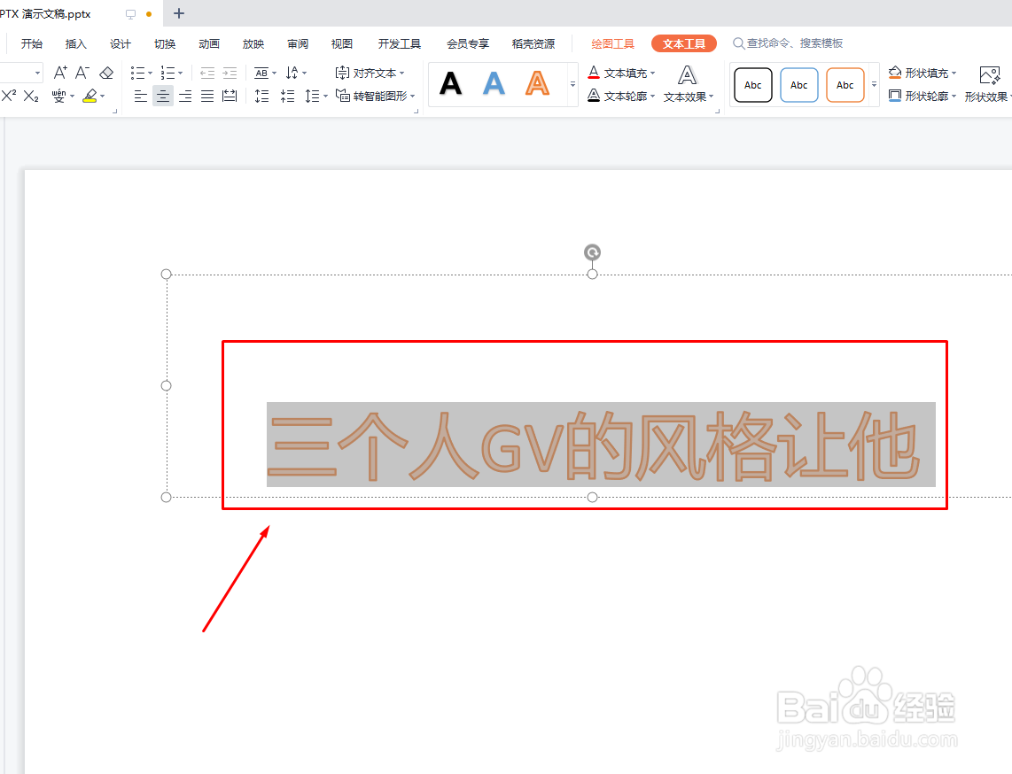Expand the numbered list dropdown arrow
1012x774 pixels.
180,73
